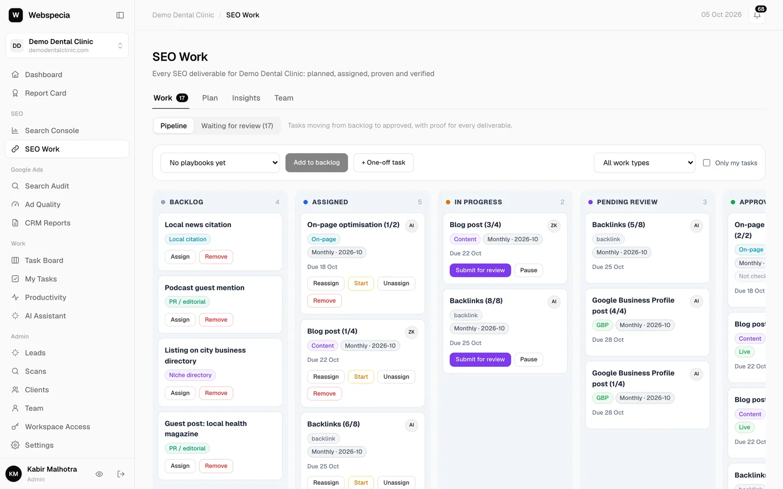Viewport: 783px width, 489px height.
Task: Click the Workspace Access key icon
Action: (15, 426)
